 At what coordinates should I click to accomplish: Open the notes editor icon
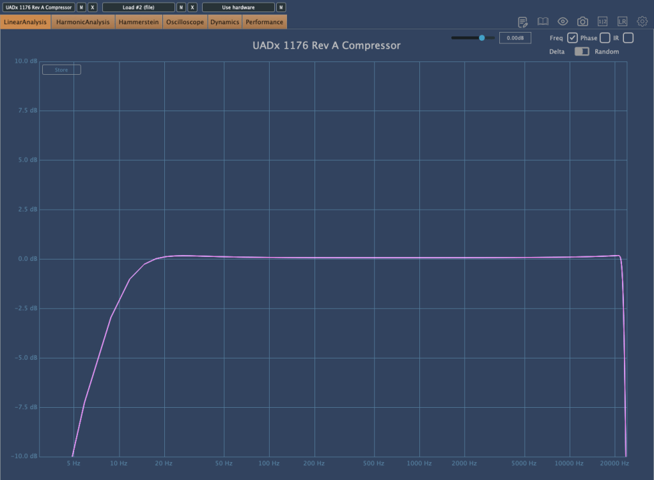point(523,22)
